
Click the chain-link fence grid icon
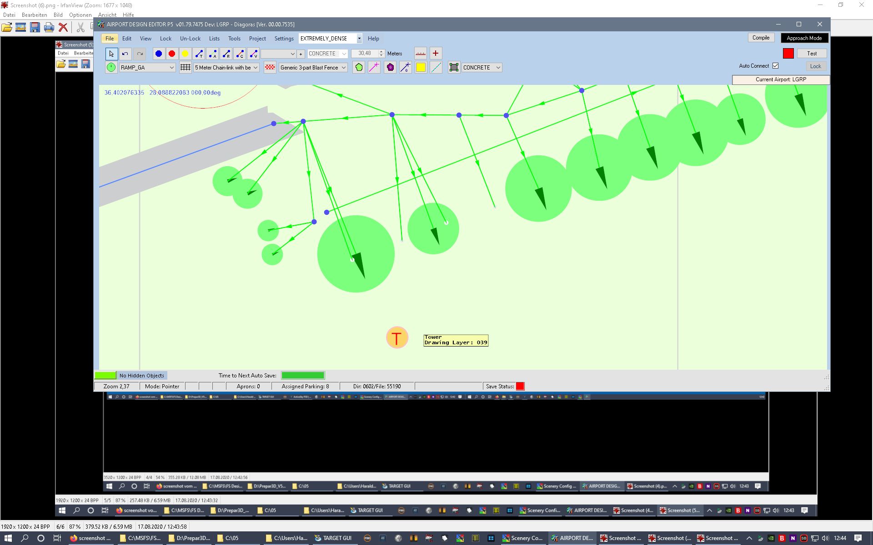(186, 68)
